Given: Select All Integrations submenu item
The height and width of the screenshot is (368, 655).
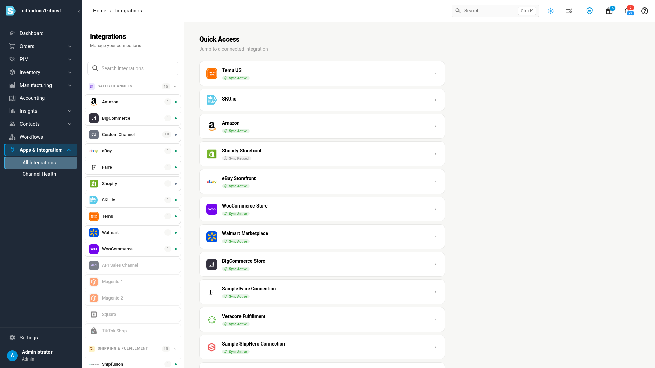Looking at the screenshot, I should click(x=41, y=163).
